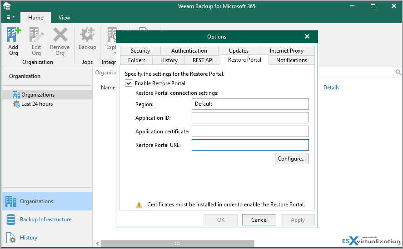
Task: Select the Restore Portal tab
Action: click(244, 60)
